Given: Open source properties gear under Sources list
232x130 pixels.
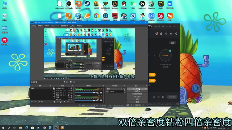Looking at the screenshot, I should pyautogui.click(x=61, y=102).
